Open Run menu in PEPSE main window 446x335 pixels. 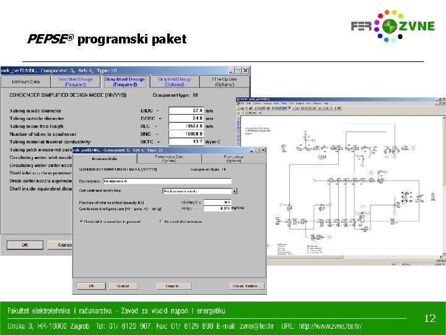292,104
